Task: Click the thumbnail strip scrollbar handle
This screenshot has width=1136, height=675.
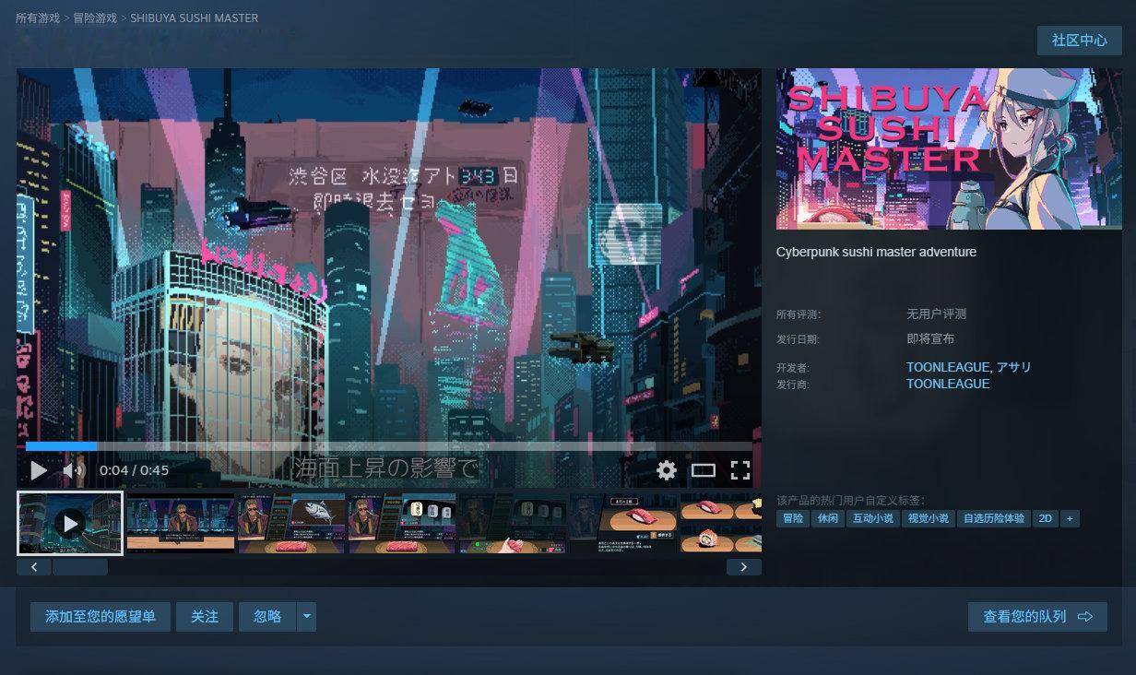Action: 80,567
